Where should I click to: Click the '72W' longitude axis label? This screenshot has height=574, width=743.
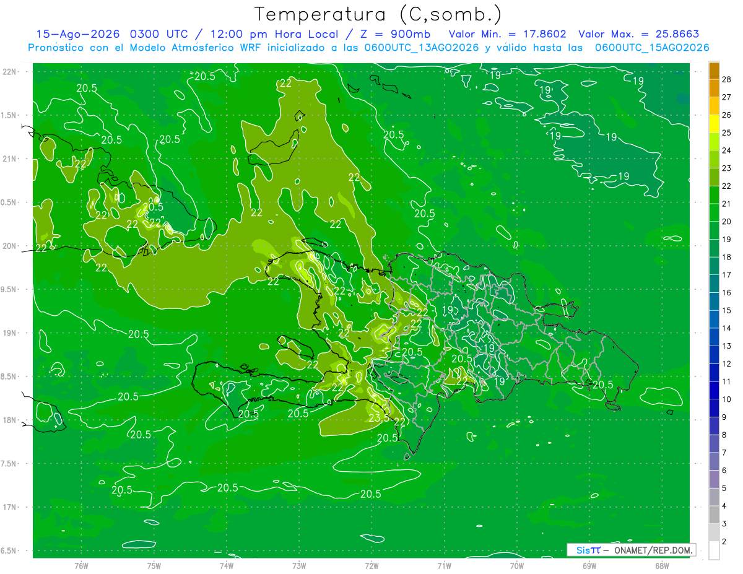[x=371, y=565]
